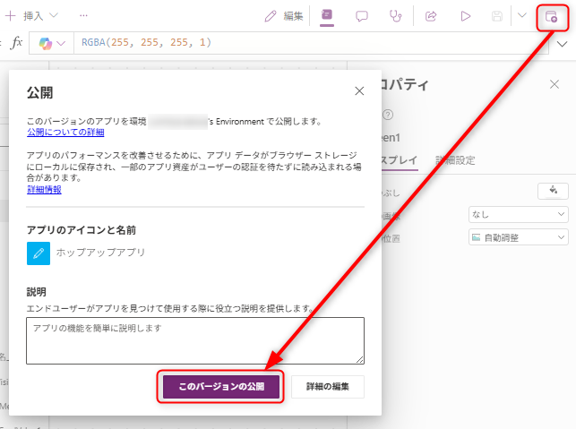Open the 自動調整 image position dropdown

tap(519, 237)
